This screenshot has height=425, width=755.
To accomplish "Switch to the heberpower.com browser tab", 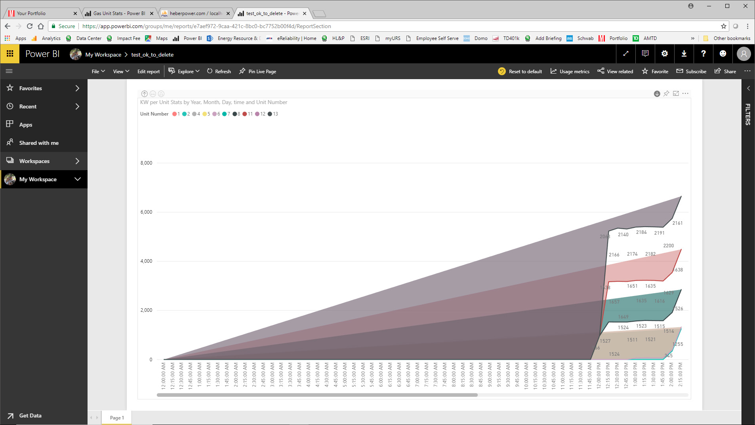I will click(x=195, y=13).
